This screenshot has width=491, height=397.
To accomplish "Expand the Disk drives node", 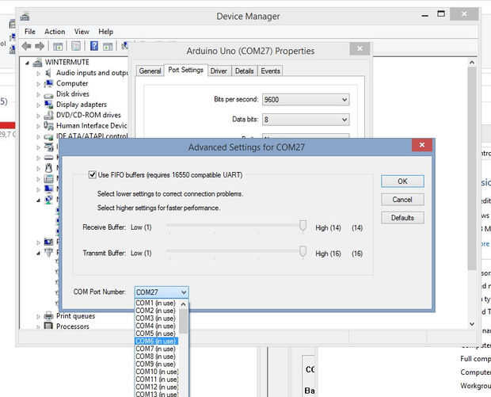I will (38, 94).
